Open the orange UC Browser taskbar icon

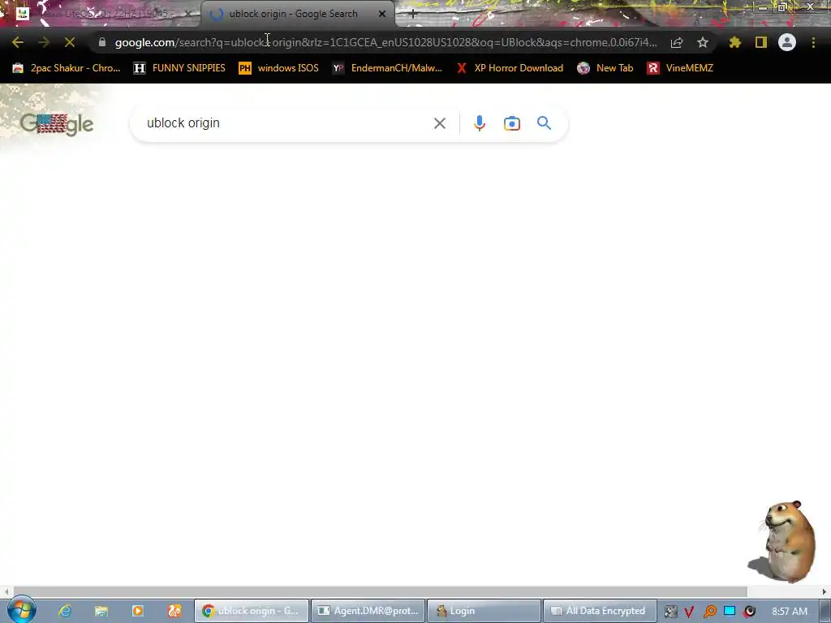click(x=174, y=612)
